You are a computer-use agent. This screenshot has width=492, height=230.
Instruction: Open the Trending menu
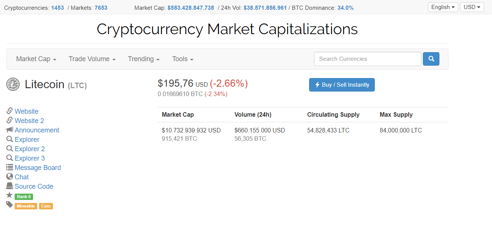point(143,59)
